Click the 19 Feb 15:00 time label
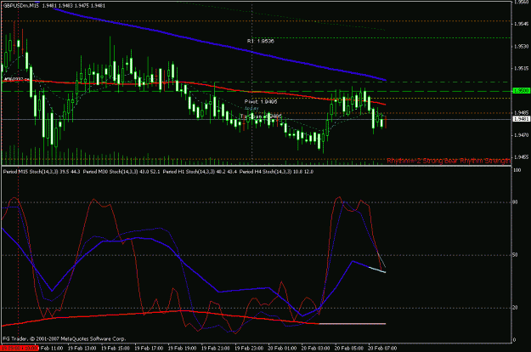 click(x=116, y=349)
